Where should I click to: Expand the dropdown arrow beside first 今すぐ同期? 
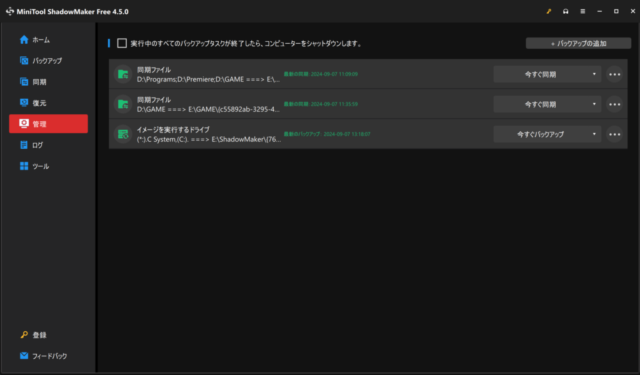coord(594,74)
